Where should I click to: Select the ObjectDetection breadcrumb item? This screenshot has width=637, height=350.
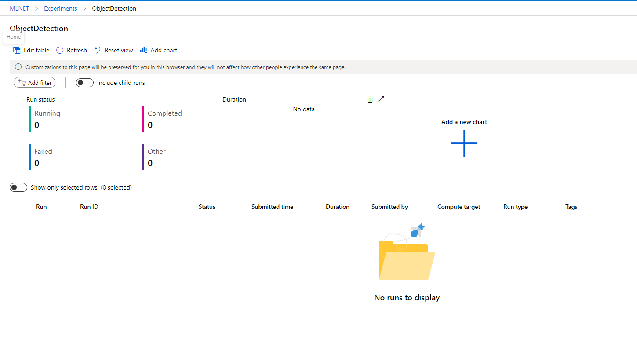(114, 8)
